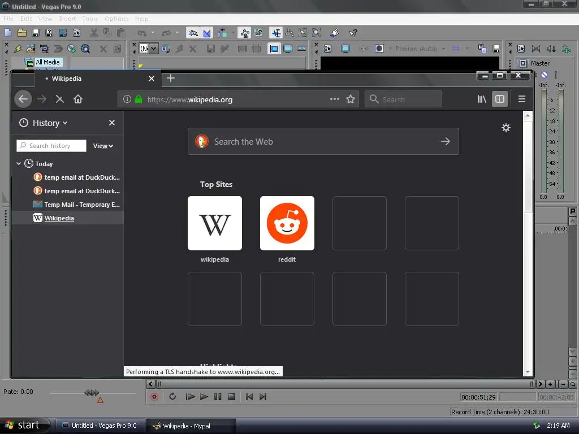Click the Search the Web box
Image resolution: width=579 pixels, height=434 pixels.
tap(323, 141)
